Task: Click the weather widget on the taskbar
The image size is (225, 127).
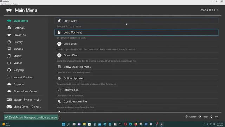Action: click(x=6, y=124)
